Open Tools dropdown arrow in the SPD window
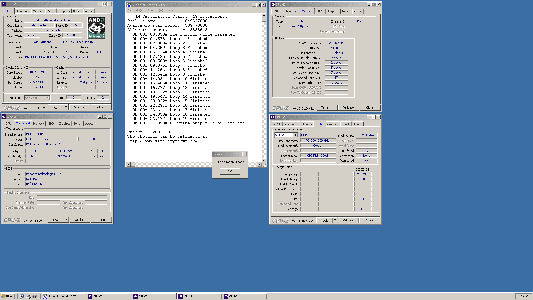 click(x=335, y=220)
